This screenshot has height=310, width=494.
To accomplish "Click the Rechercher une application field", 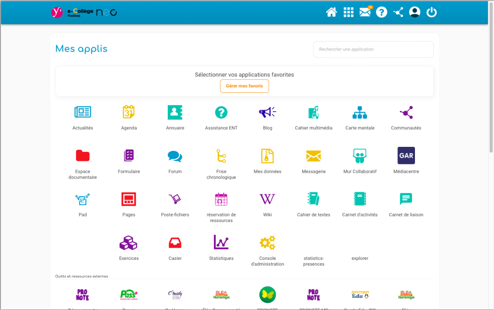I will pyautogui.click(x=373, y=50).
